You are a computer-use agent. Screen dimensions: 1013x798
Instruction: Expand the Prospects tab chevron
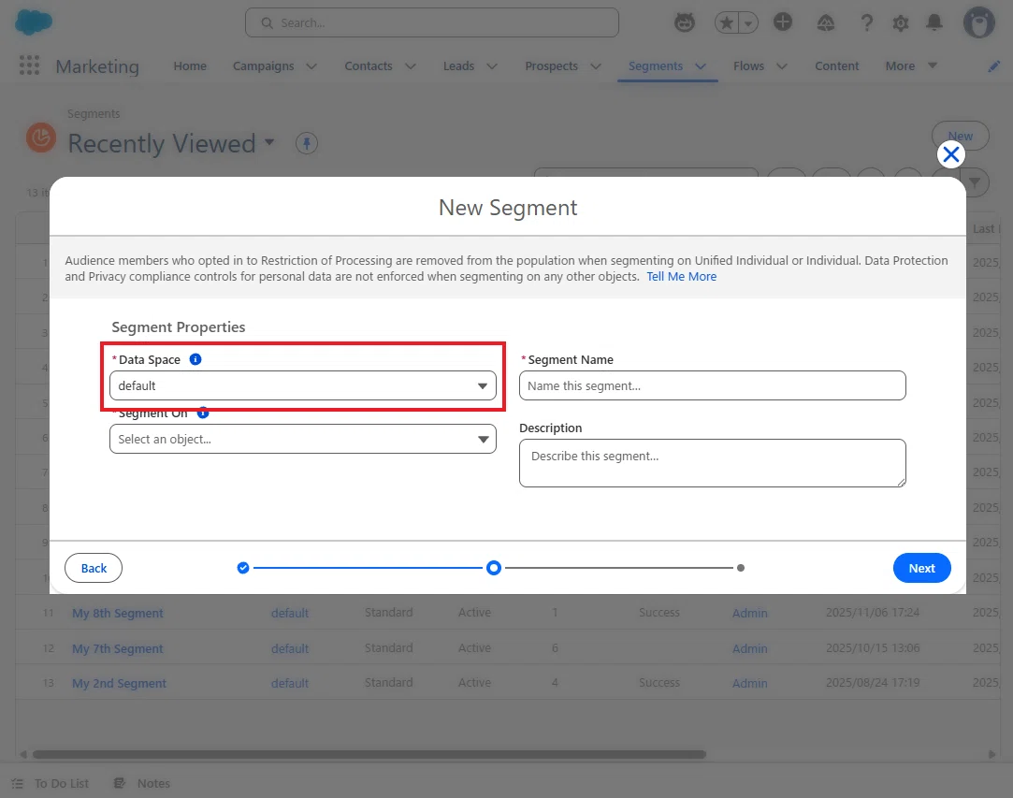(x=596, y=65)
